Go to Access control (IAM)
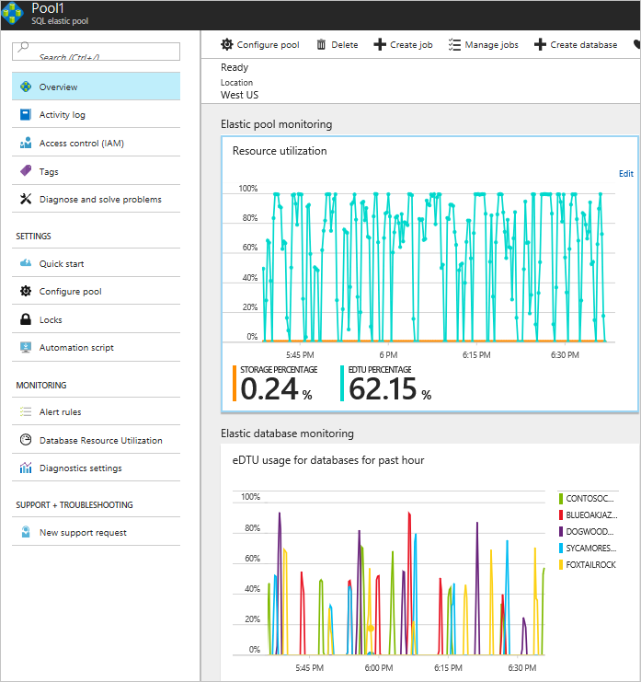The height and width of the screenshot is (682, 641). [96, 143]
